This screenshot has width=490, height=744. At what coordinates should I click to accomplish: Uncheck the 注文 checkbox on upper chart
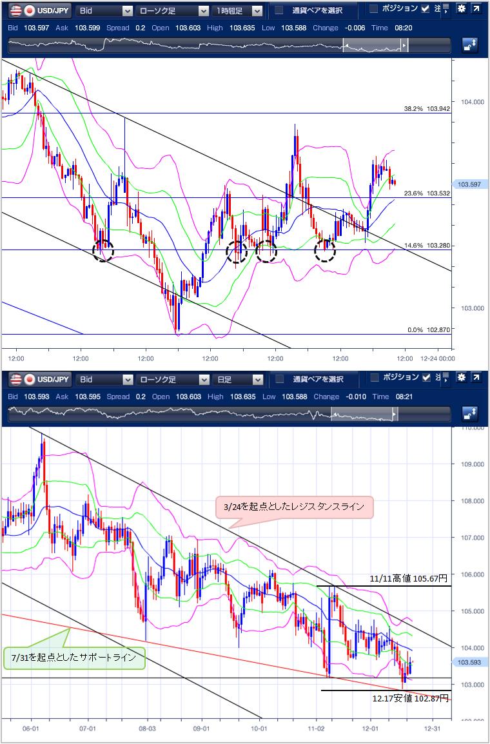tap(425, 9)
